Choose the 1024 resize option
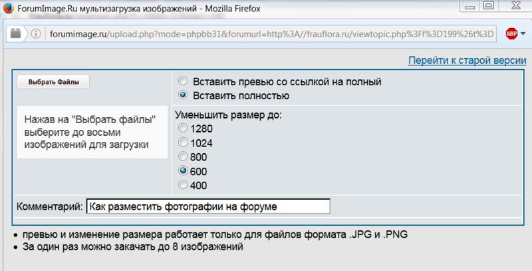This screenshot has height=271, width=532. 182,142
